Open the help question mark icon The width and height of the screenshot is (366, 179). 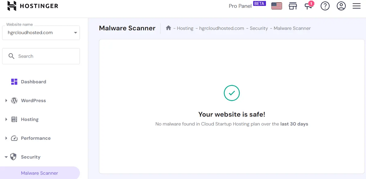(325, 6)
